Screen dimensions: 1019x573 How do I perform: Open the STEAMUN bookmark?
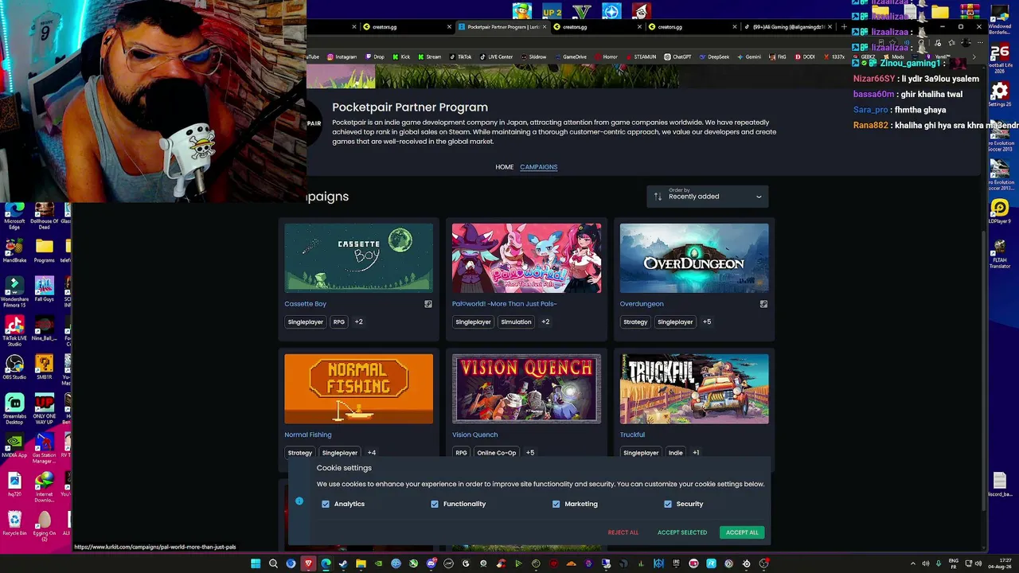[x=641, y=57]
